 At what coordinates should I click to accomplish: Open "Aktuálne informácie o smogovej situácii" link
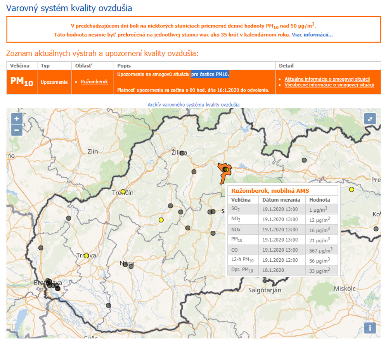(x=327, y=79)
